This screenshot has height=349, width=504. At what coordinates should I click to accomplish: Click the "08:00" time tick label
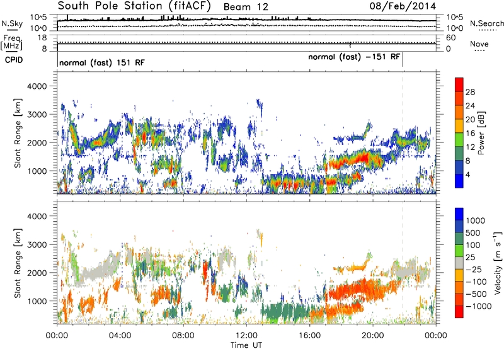click(x=183, y=336)
